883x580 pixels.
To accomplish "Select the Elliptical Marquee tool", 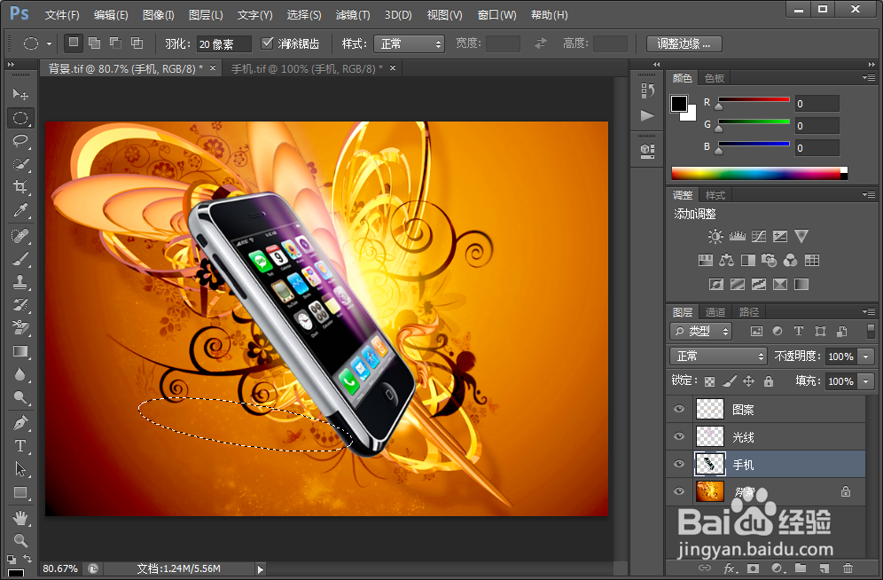I will click(x=20, y=118).
